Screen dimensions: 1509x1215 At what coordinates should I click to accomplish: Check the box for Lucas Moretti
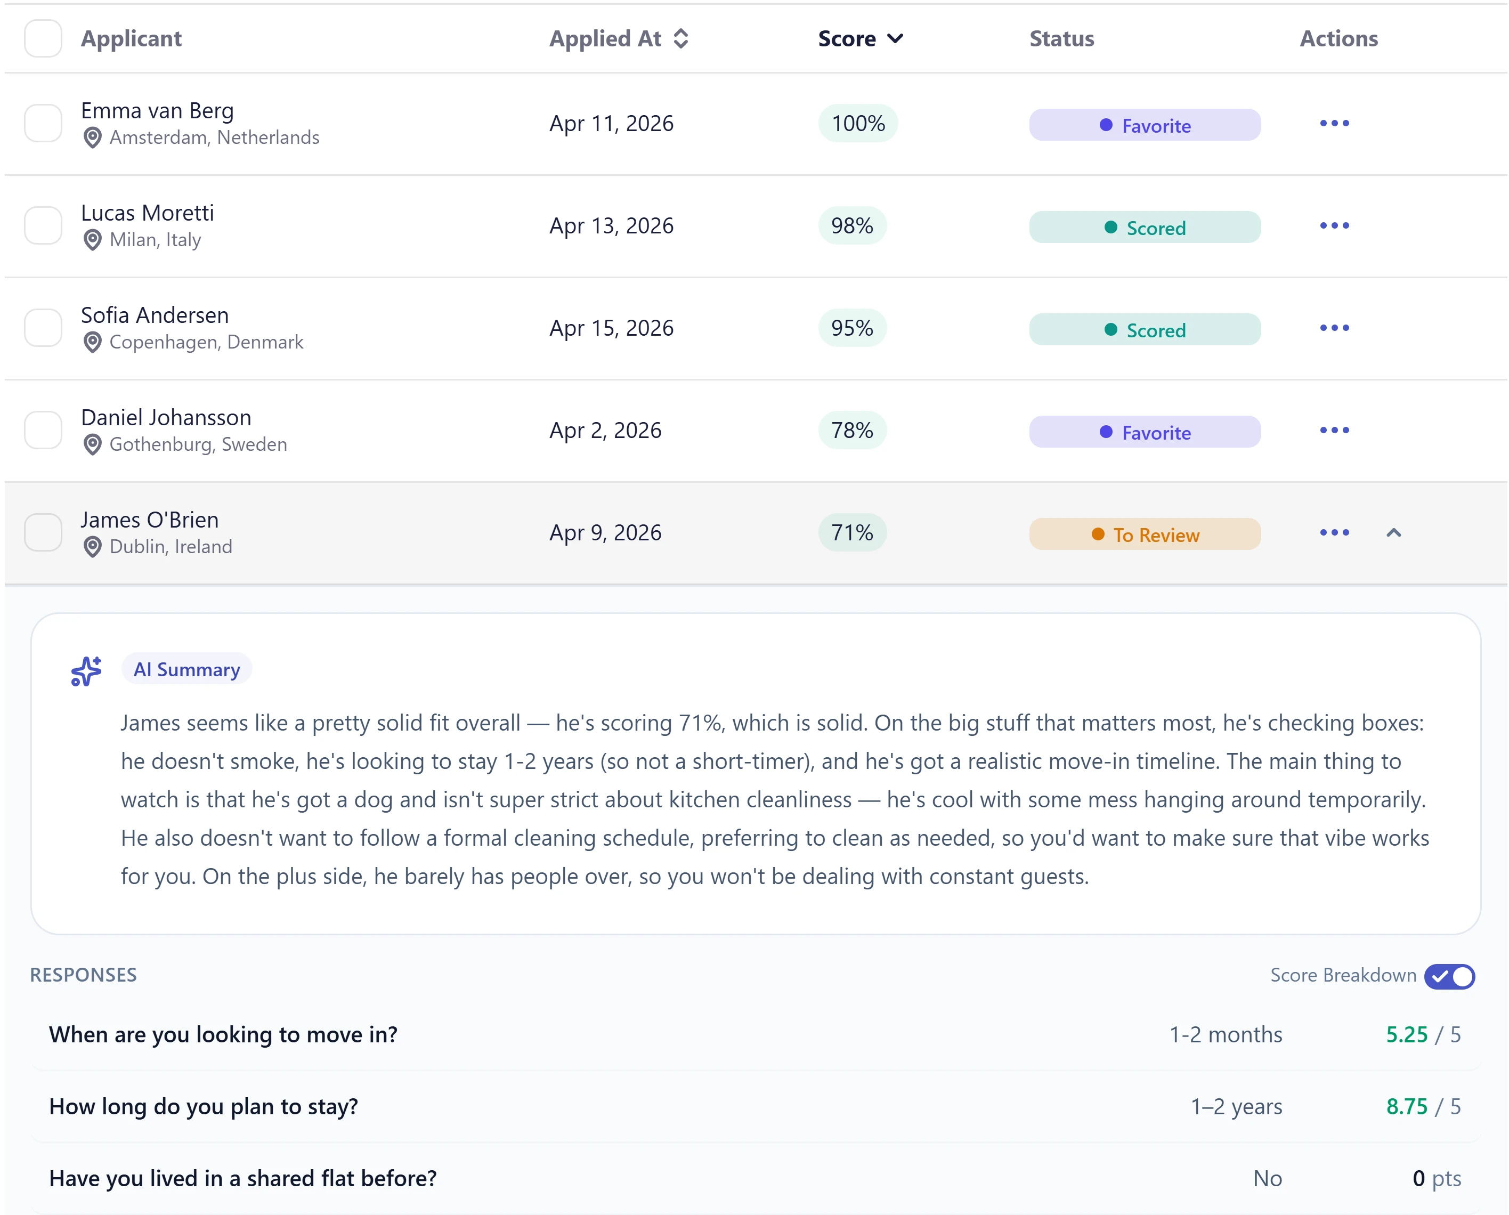click(43, 225)
